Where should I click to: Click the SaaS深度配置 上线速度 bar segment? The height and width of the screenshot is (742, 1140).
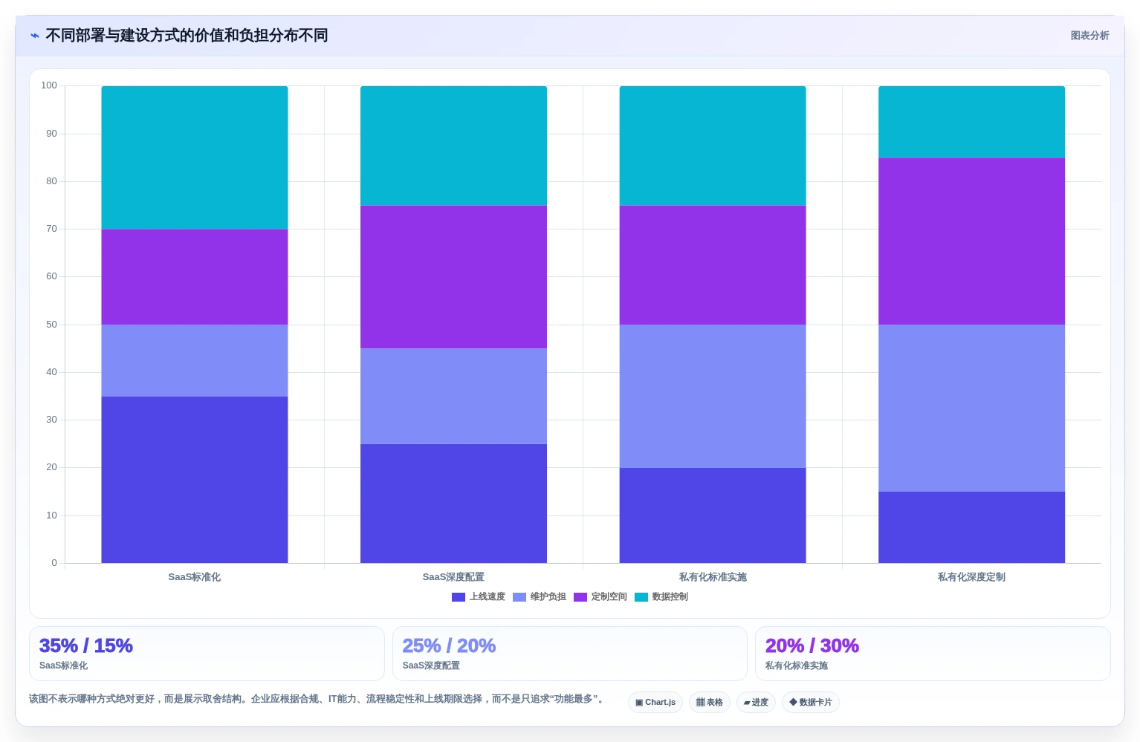[x=453, y=504]
